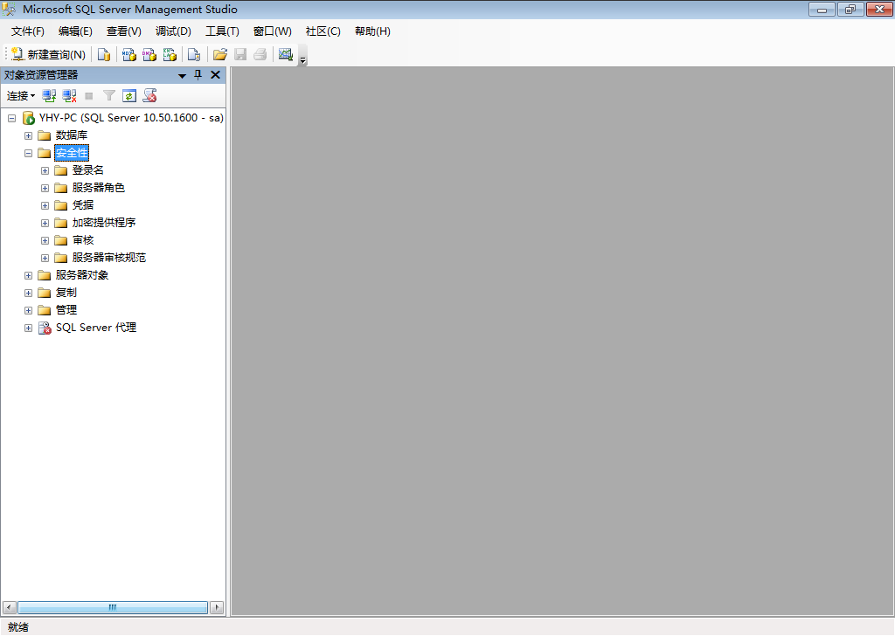Viewport: 895px width, 636px height.
Task: Select the 服务器对象 tree item
Action: click(81, 275)
